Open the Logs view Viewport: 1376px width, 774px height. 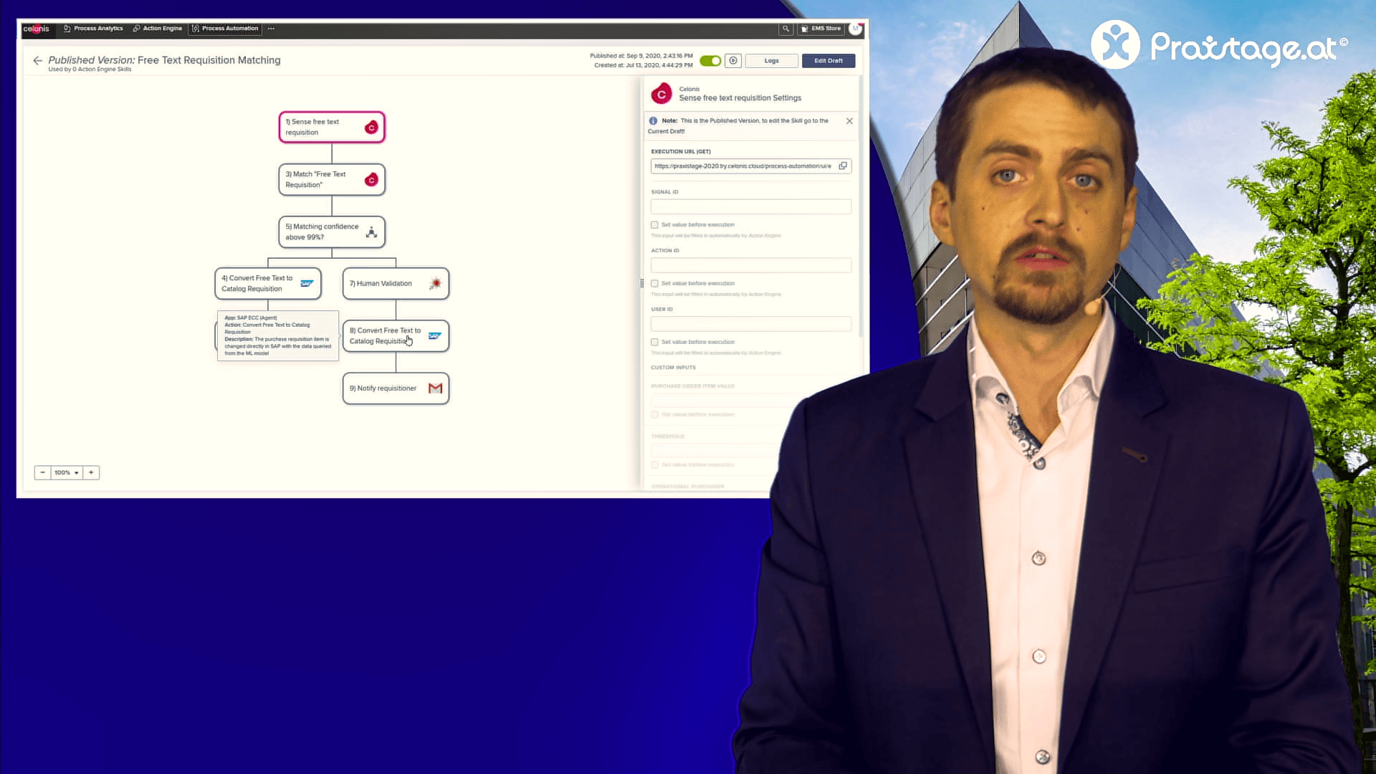tap(771, 60)
